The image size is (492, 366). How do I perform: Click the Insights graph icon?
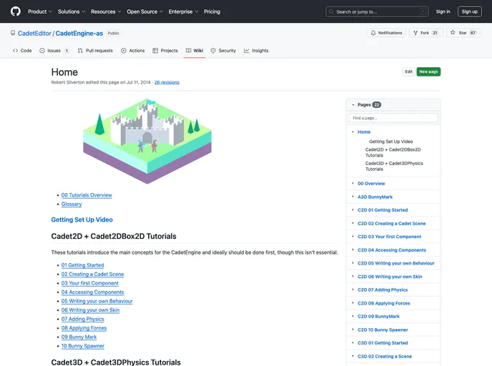coord(247,51)
